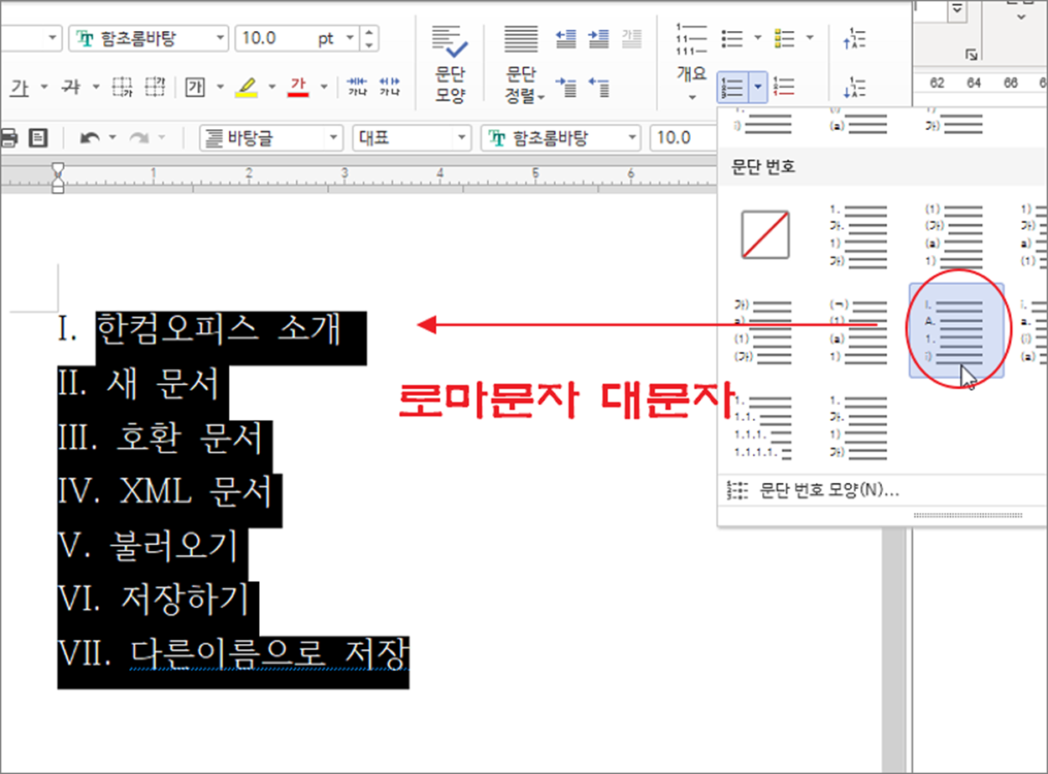Click red new-number-start list icon
This screenshot has width=1048, height=774.
tap(785, 86)
